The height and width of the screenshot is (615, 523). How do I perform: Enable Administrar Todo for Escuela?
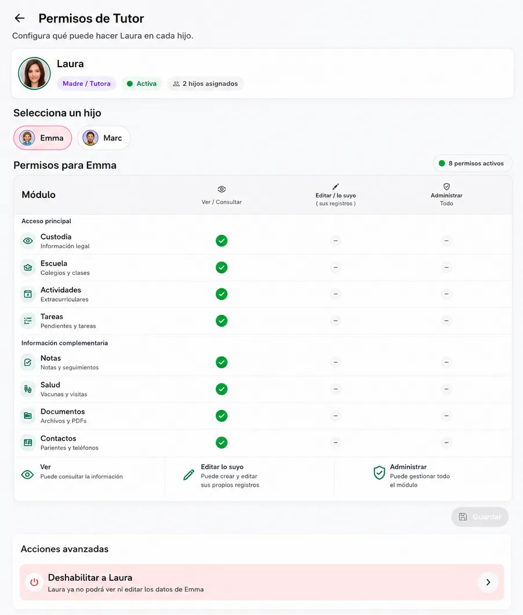coord(446,267)
